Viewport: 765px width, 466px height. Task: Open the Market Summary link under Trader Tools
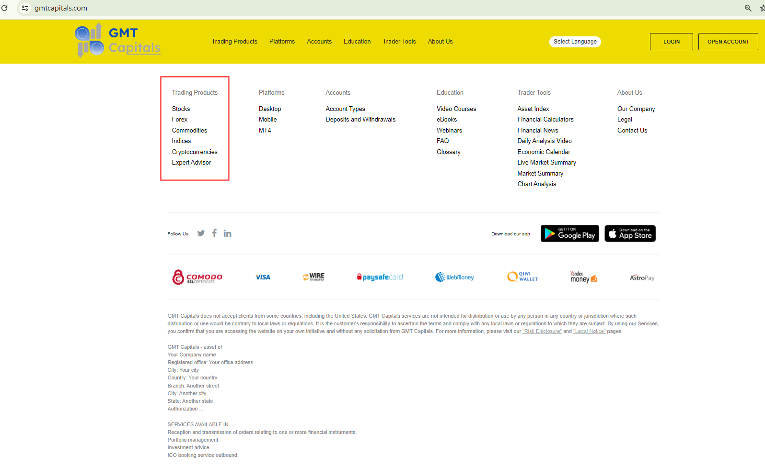540,174
